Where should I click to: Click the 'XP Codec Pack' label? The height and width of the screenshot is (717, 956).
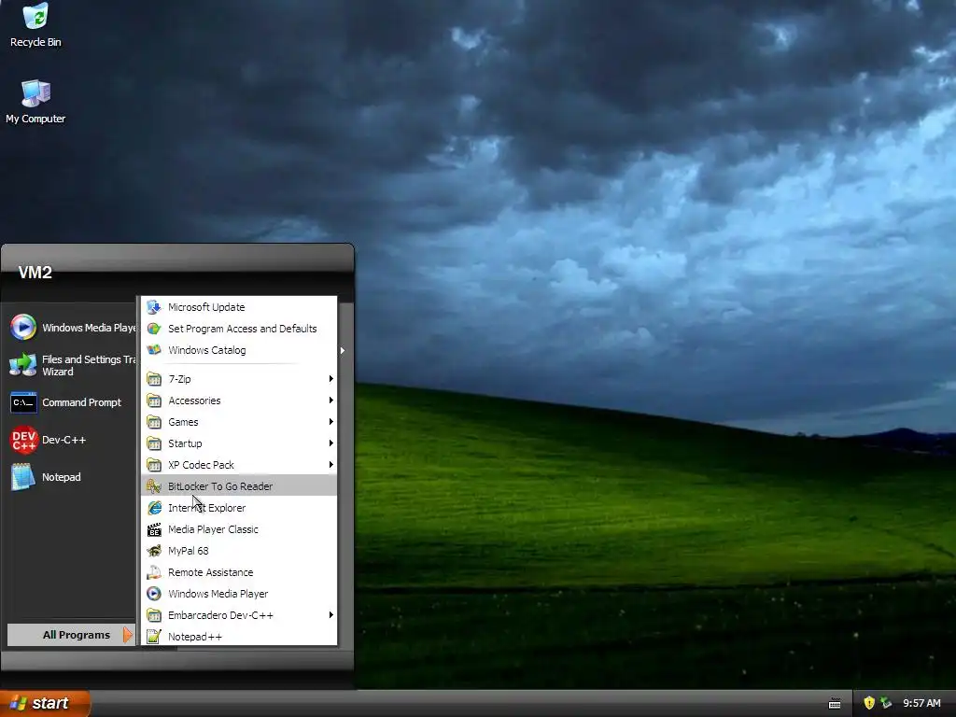pyautogui.click(x=202, y=465)
